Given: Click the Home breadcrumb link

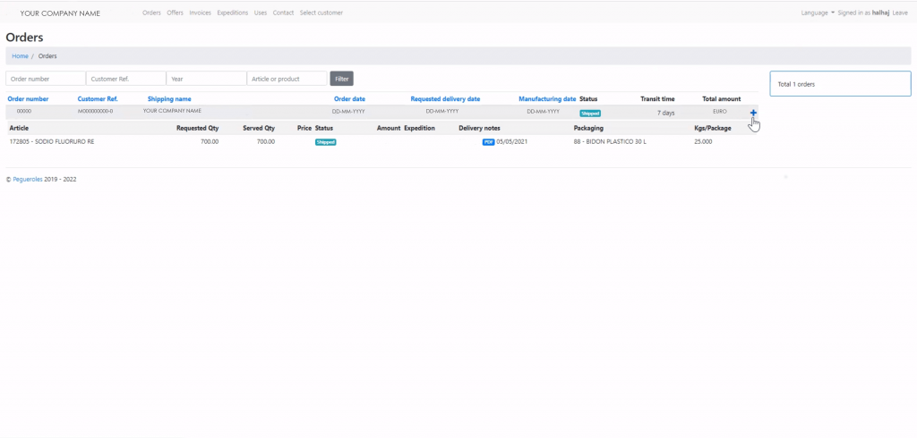Looking at the screenshot, I should (20, 56).
